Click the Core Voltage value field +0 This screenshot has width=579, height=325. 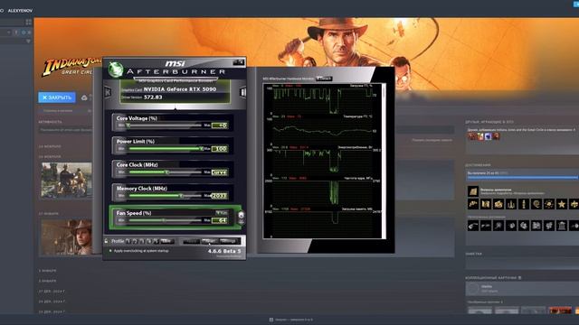[220, 125]
